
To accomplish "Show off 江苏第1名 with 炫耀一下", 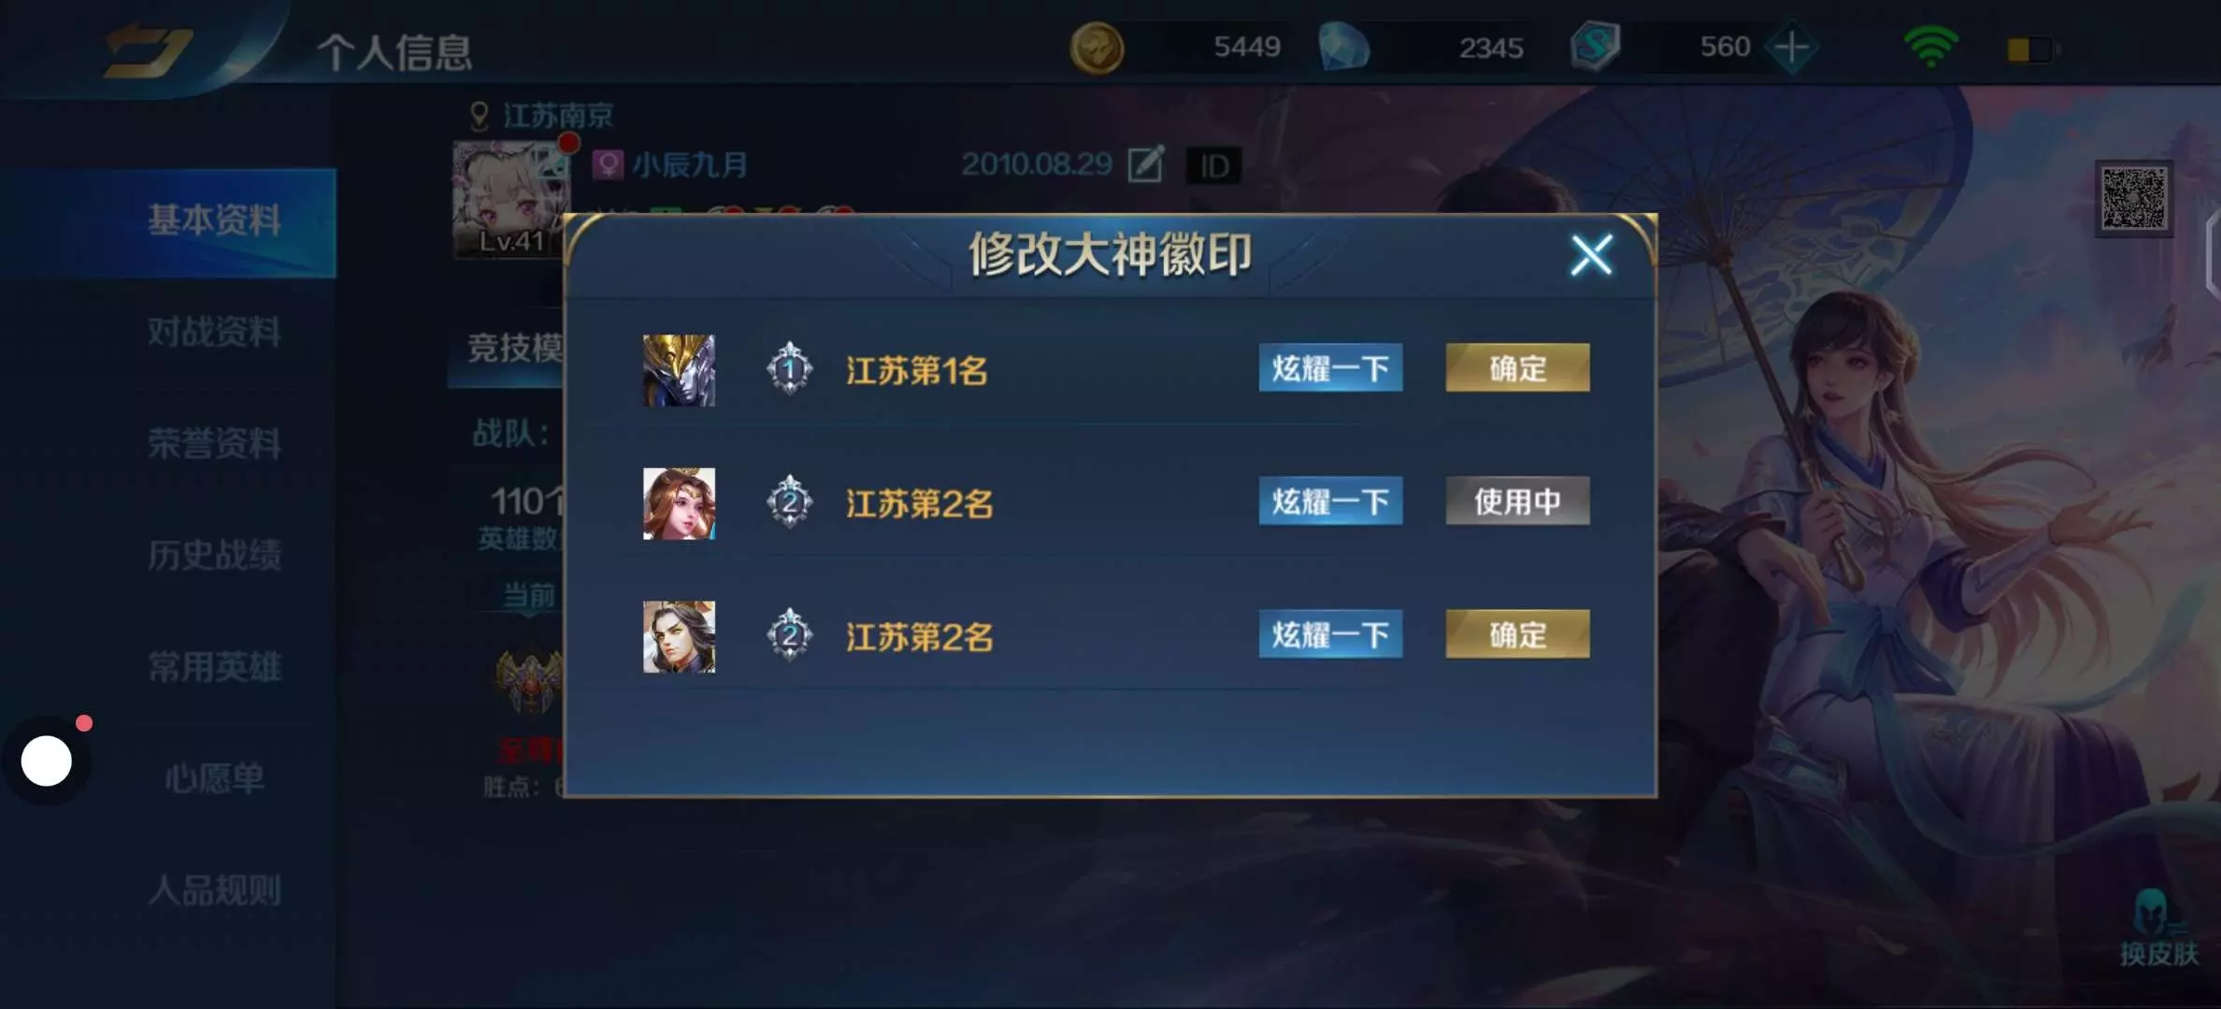I will click(1330, 368).
